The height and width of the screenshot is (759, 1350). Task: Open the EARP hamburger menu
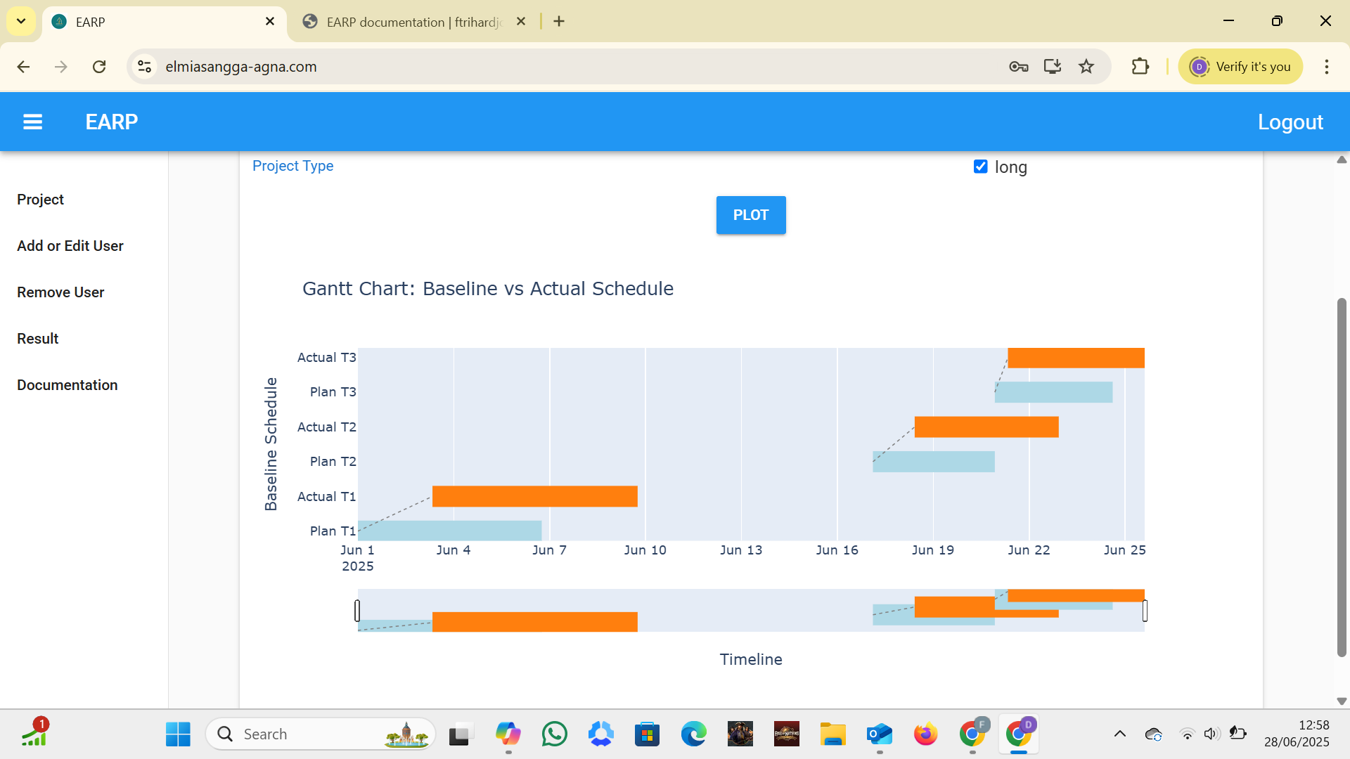pyautogui.click(x=32, y=122)
